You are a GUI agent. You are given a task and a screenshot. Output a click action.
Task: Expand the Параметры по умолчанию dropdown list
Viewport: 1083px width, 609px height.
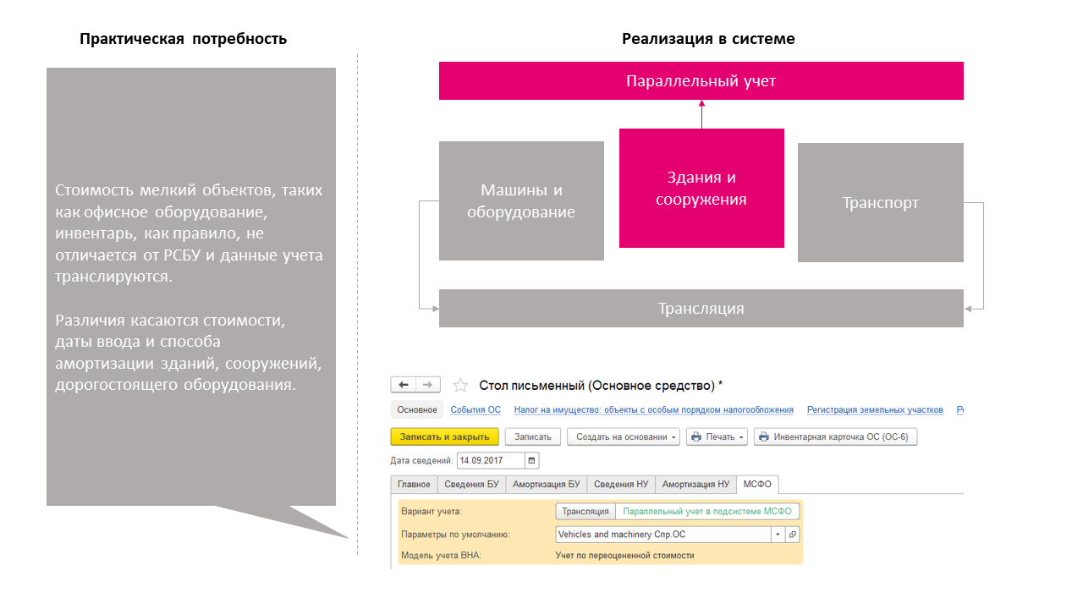pyautogui.click(x=778, y=535)
